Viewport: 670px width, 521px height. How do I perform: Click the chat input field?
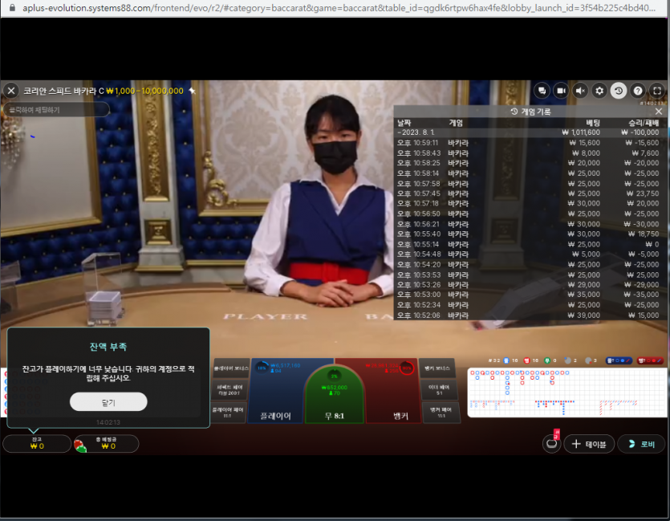56,110
